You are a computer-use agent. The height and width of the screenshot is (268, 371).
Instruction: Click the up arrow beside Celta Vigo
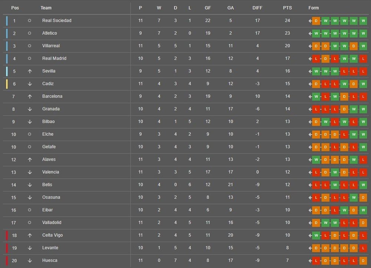coord(30,235)
